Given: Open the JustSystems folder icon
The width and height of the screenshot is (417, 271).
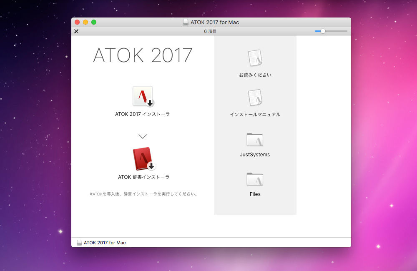Looking at the screenshot, I should pyautogui.click(x=255, y=140).
